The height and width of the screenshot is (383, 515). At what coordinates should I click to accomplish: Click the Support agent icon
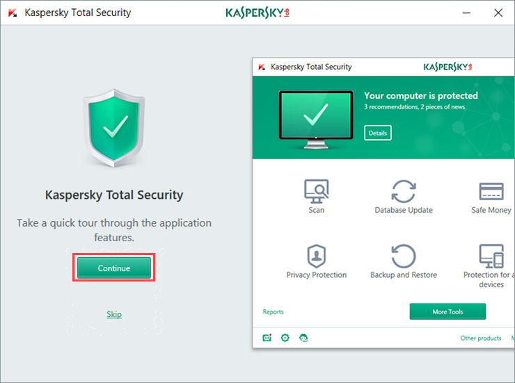(x=303, y=338)
